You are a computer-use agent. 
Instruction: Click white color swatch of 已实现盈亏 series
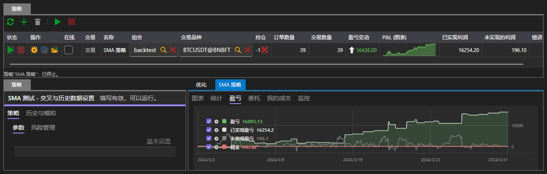(224, 130)
